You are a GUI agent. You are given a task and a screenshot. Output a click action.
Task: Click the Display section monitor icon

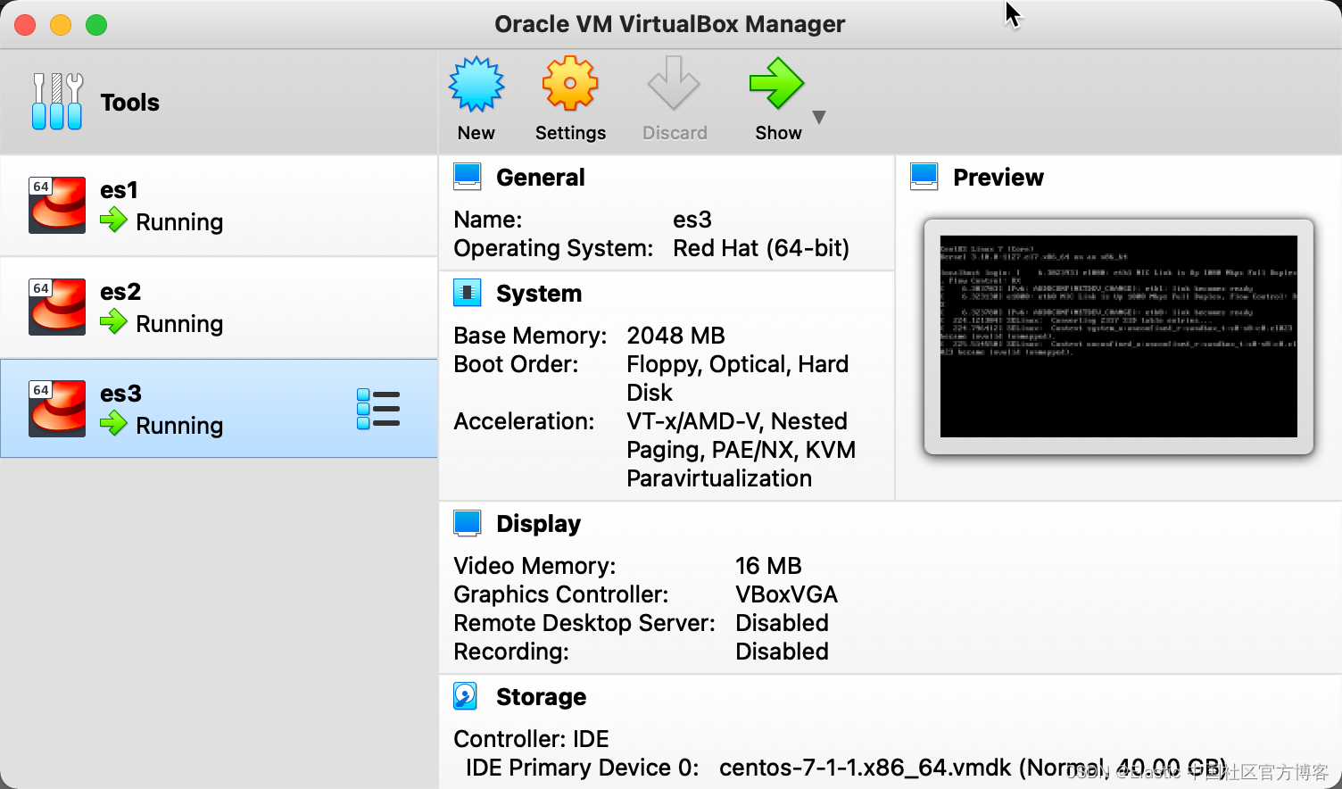[x=467, y=523]
